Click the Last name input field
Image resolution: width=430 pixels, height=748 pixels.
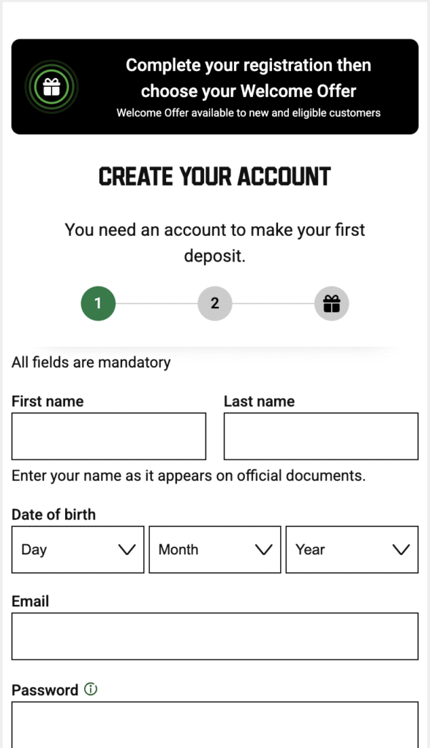pos(320,436)
